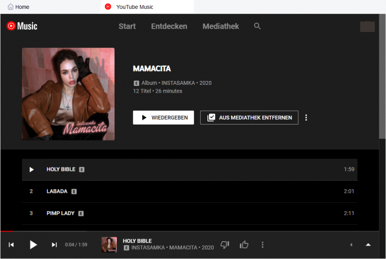Open player bar more options menu

(x=262, y=245)
